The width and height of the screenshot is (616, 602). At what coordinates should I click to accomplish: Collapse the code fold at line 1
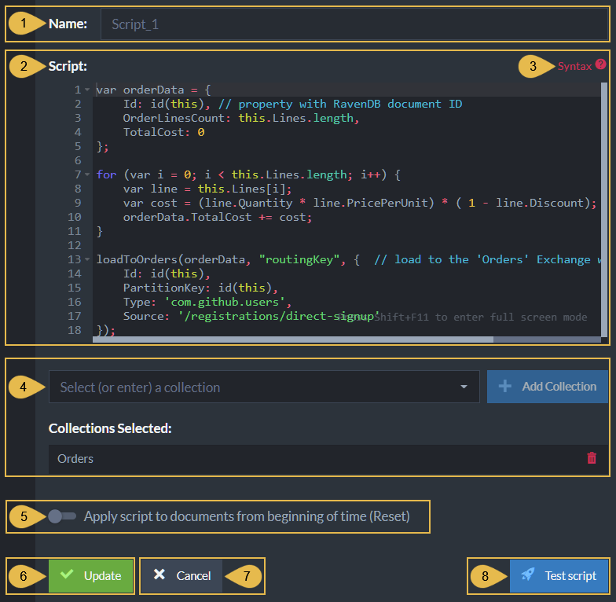point(87,90)
